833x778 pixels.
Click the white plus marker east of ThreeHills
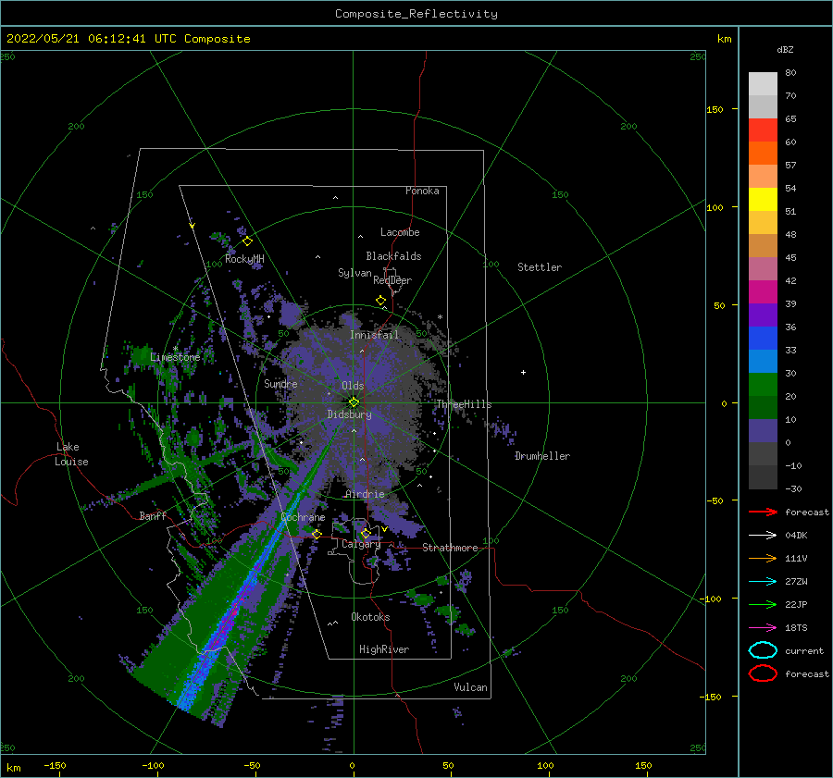click(x=523, y=372)
